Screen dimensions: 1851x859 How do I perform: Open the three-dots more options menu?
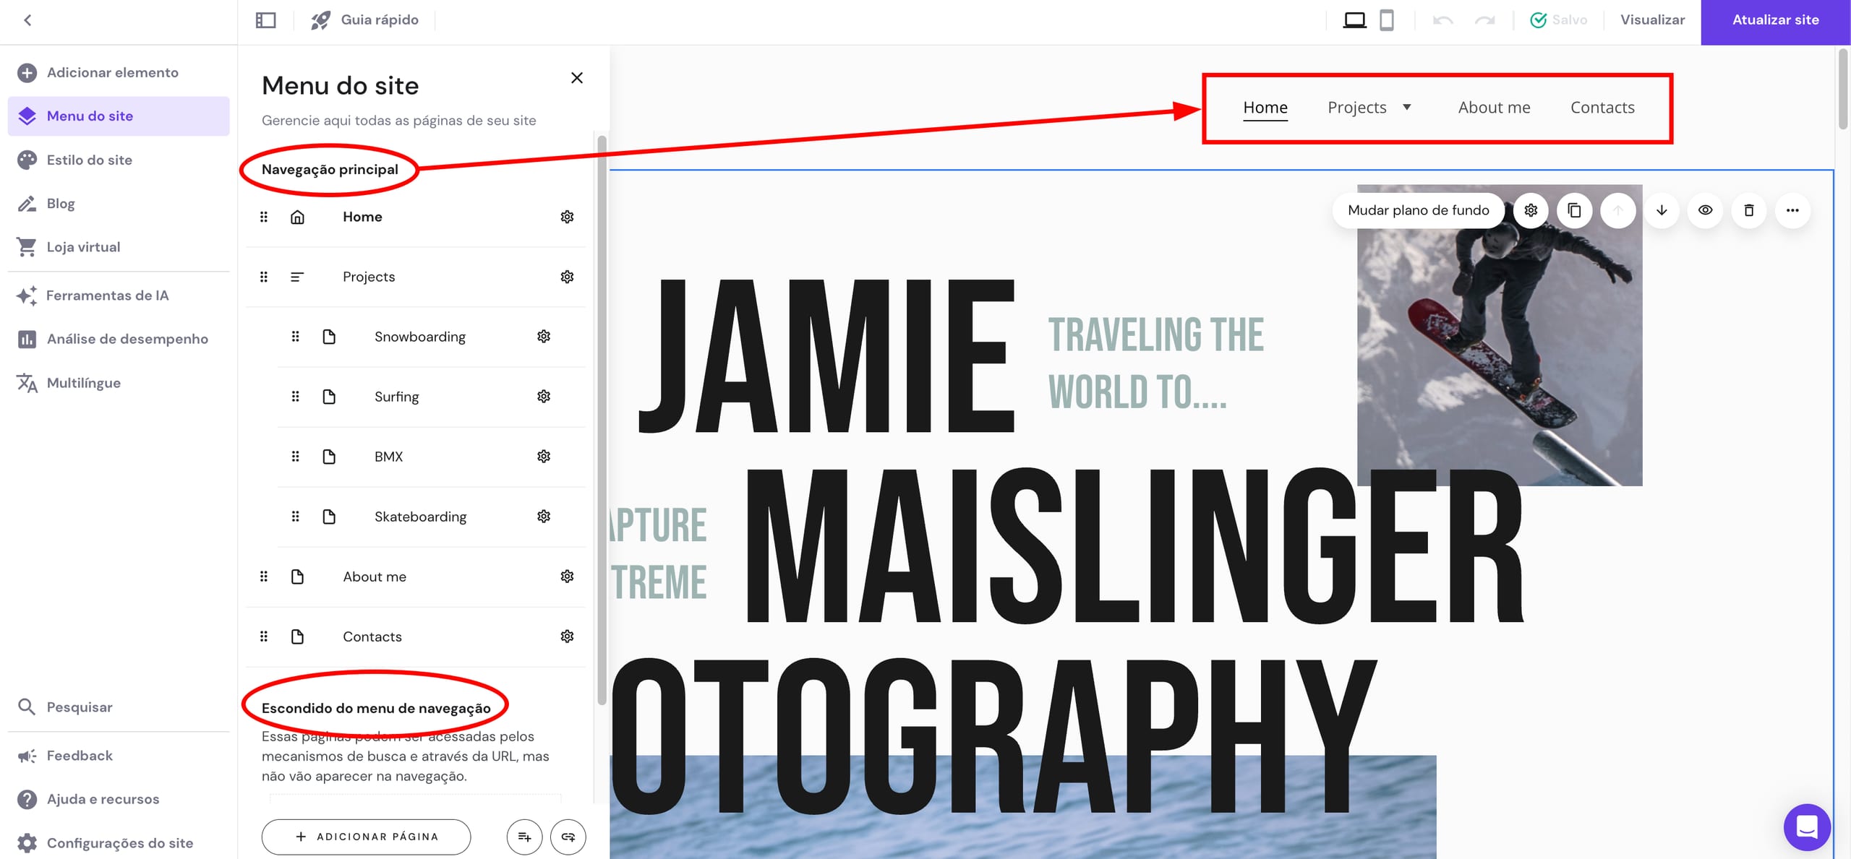point(1792,210)
